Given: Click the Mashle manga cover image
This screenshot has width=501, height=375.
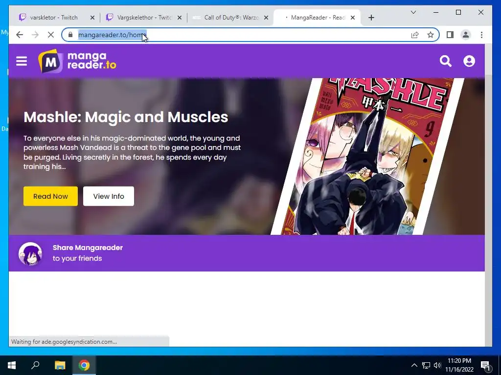Looking at the screenshot, I should [367, 157].
